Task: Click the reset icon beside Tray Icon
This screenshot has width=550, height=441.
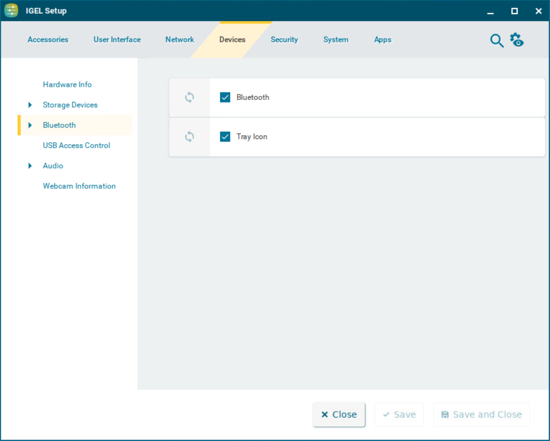Action: click(x=189, y=137)
